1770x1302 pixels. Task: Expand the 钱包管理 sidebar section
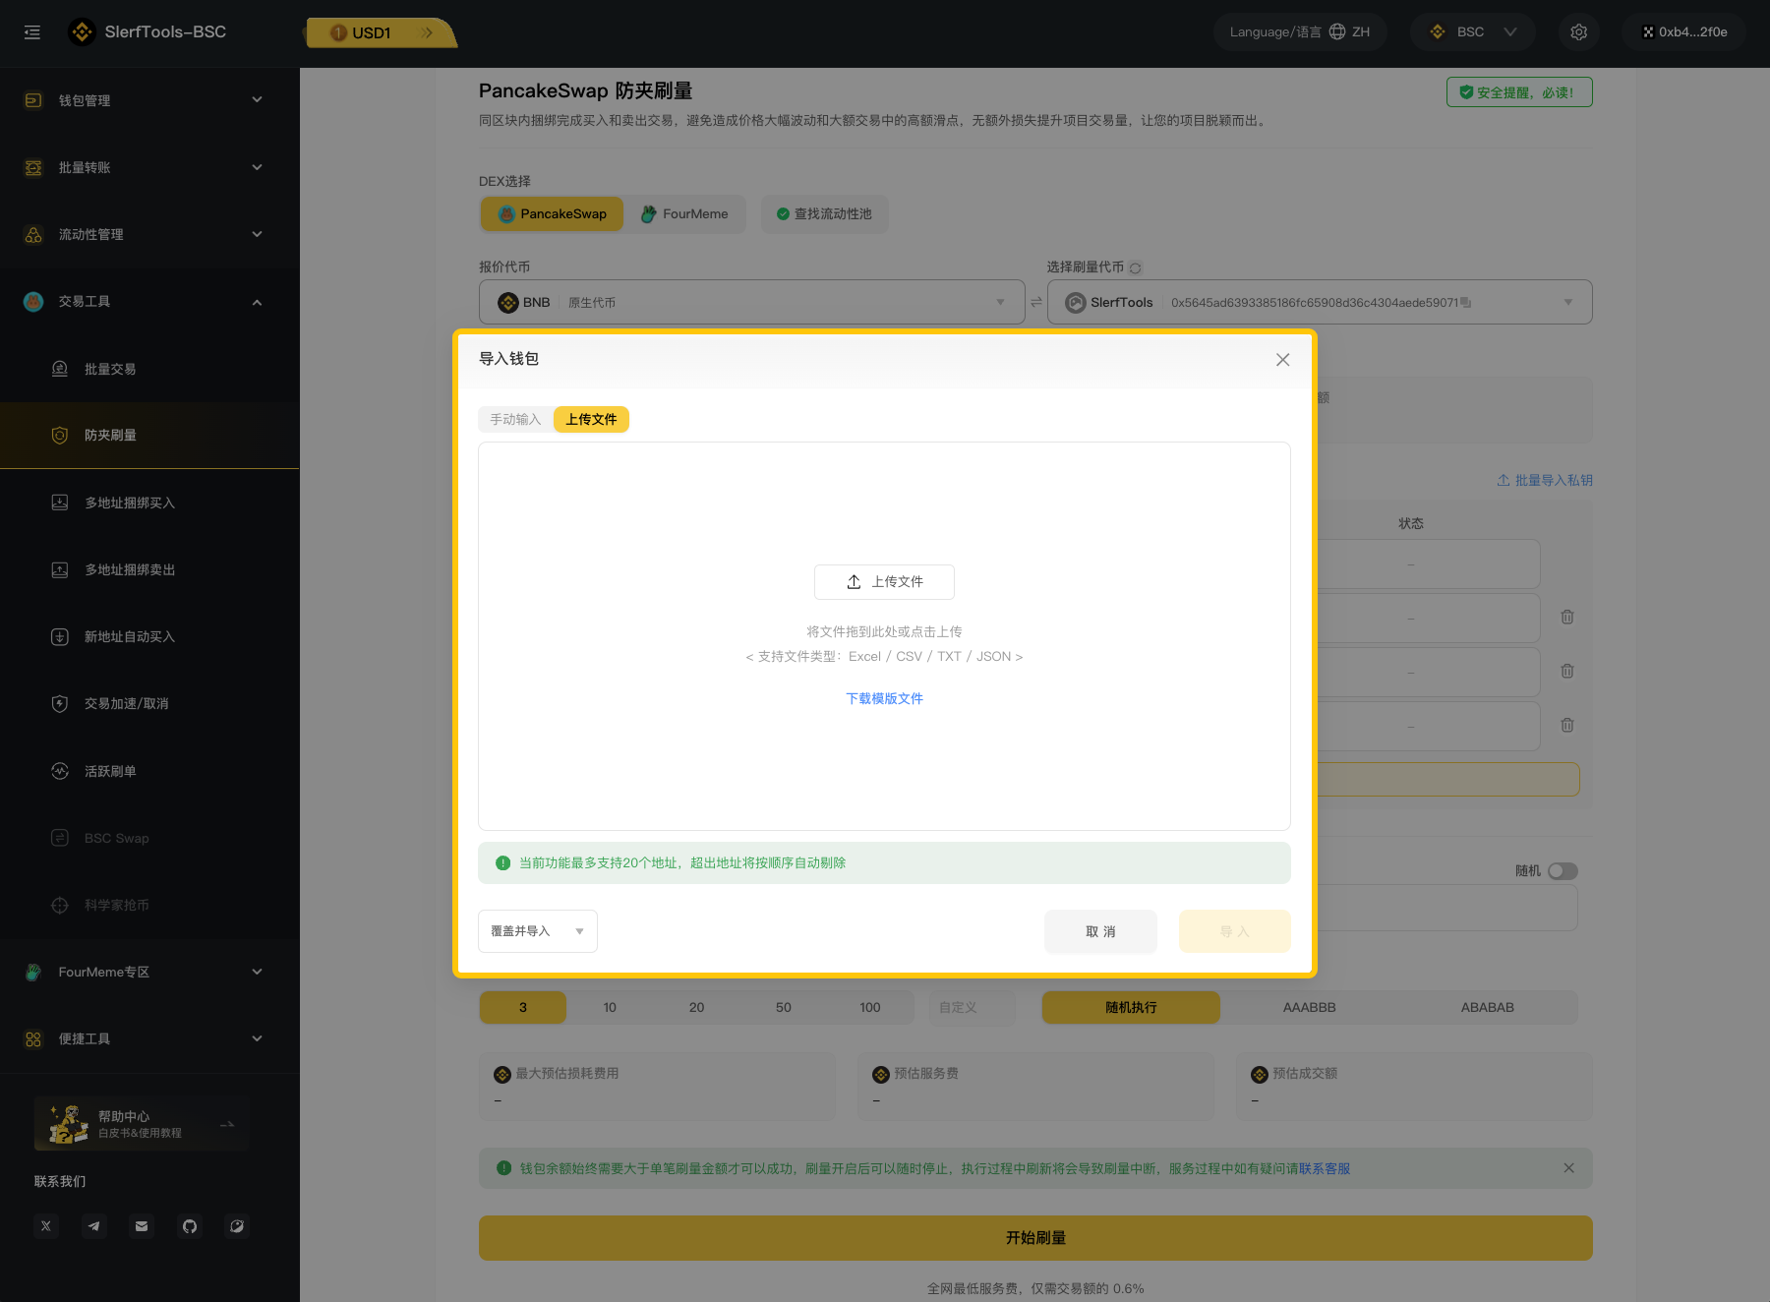pyautogui.click(x=147, y=100)
